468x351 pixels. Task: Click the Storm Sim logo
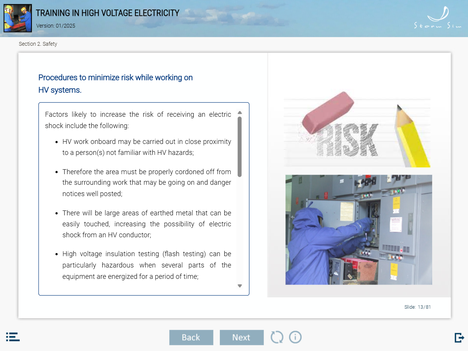tap(437, 18)
